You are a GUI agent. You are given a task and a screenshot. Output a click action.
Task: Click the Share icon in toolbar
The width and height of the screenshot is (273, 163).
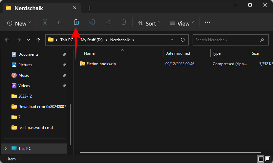tap(108, 22)
